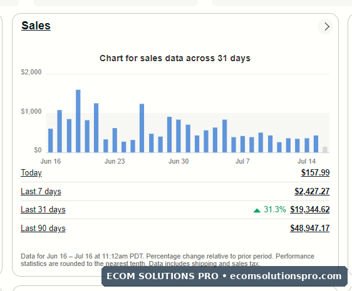Select the tallest bar in sales chart
Screen dimensions: 352x291
pyautogui.click(x=78, y=121)
